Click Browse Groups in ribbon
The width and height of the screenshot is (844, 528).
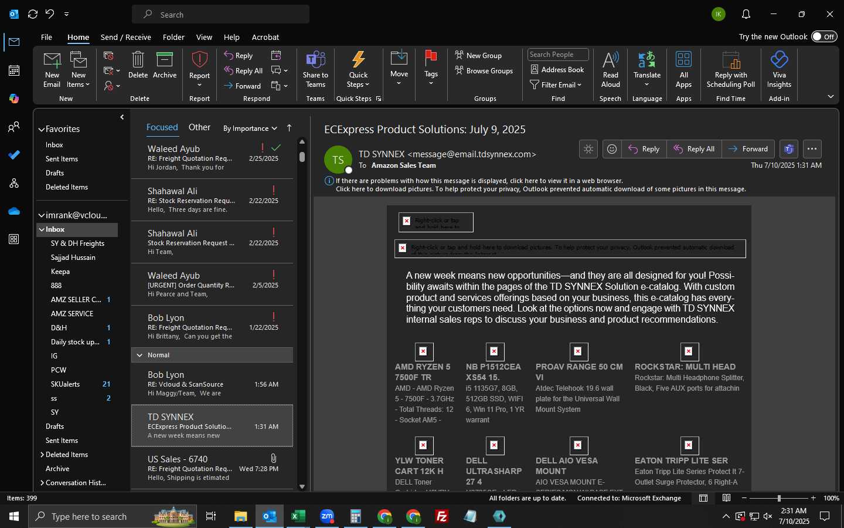484,70
